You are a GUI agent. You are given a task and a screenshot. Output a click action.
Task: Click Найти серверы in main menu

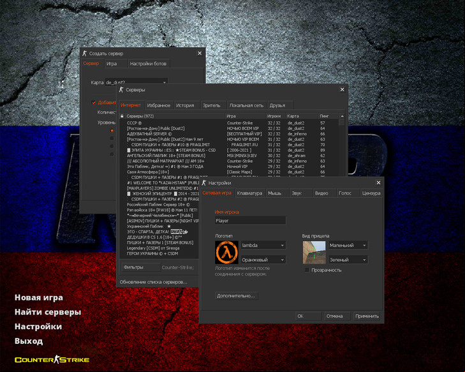pyautogui.click(x=48, y=312)
